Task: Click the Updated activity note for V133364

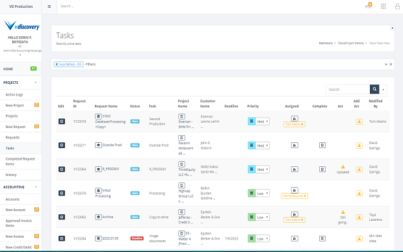Action: pyautogui.click(x=343, y=170)
